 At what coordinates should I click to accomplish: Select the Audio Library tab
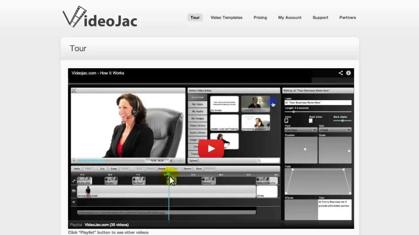click(197, 133)
